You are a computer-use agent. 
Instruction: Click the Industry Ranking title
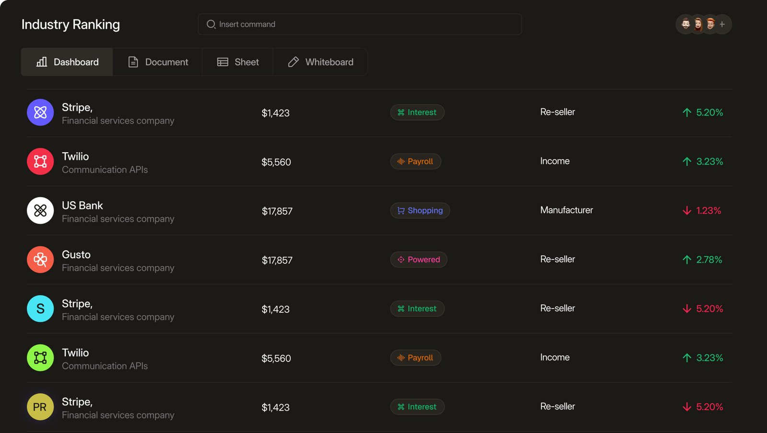[x=70, y=24]
